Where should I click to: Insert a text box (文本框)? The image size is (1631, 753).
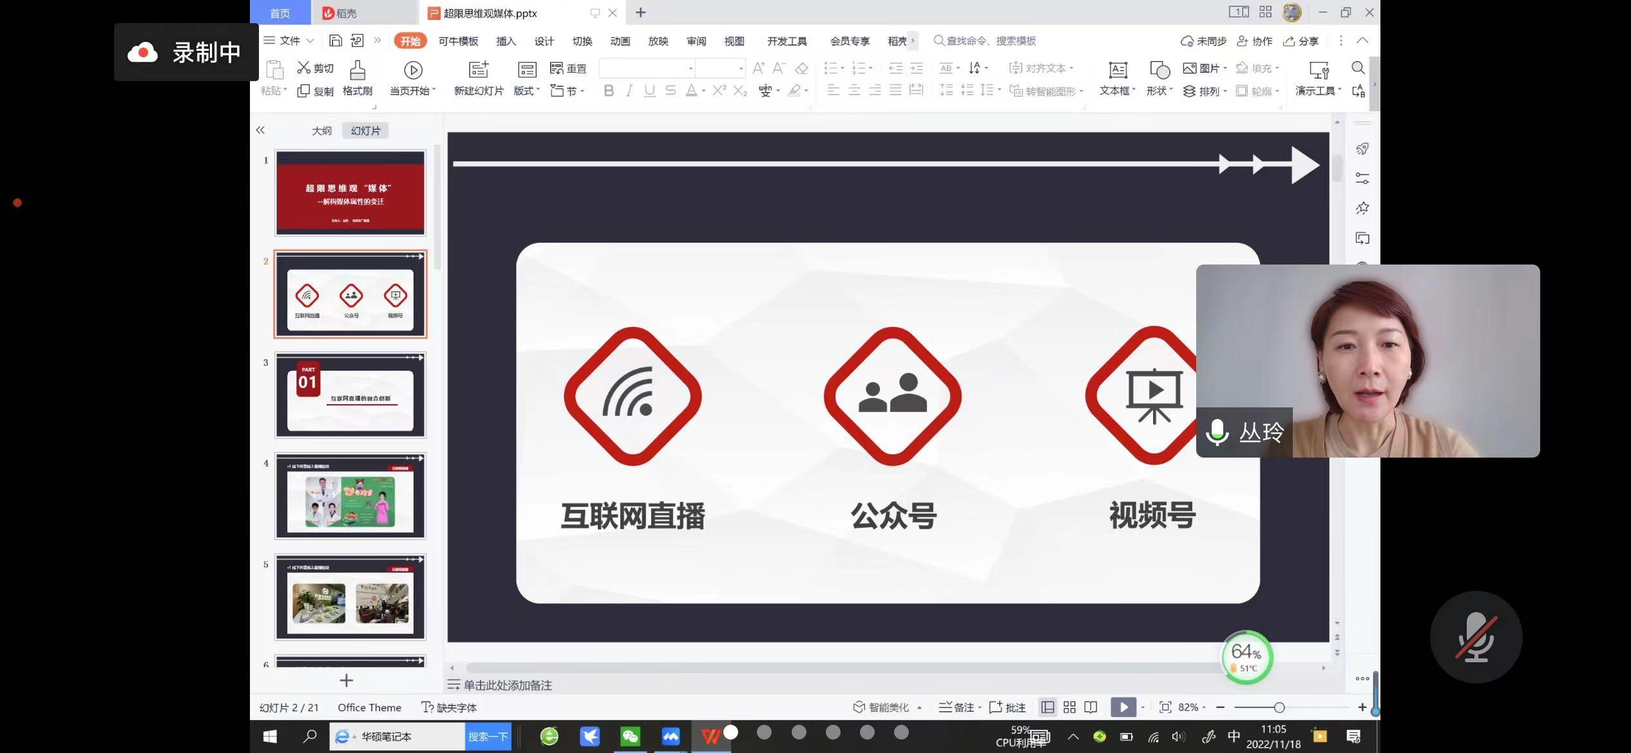tap(1117, 70)
